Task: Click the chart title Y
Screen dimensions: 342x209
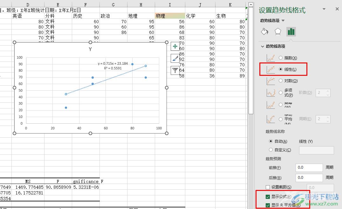Action: click(x=90, y=49)
